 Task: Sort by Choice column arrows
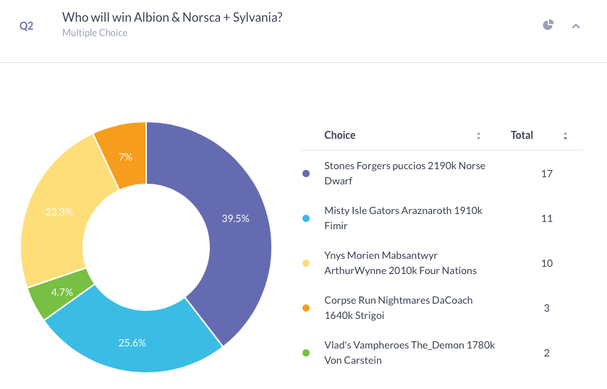click(x=478, y=136)
